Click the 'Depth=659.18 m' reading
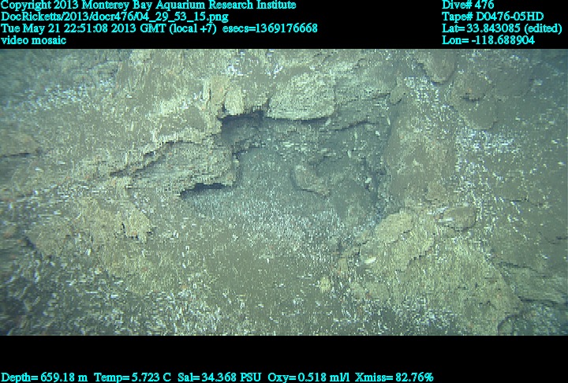568x383 pixels. 44,377
